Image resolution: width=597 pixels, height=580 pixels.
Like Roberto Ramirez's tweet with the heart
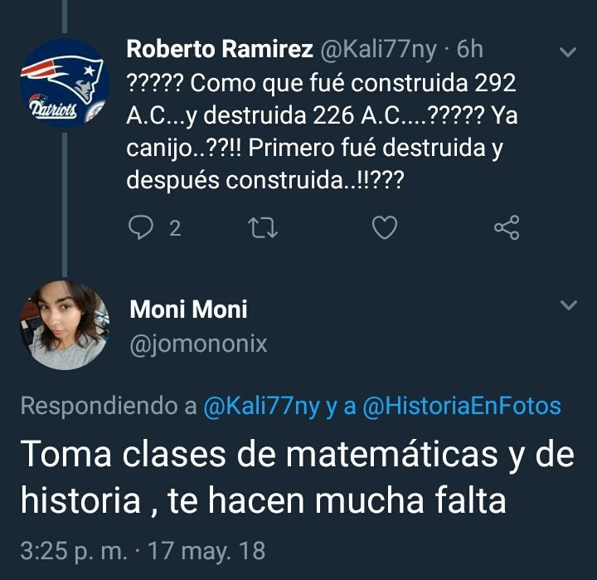[384, 228]
